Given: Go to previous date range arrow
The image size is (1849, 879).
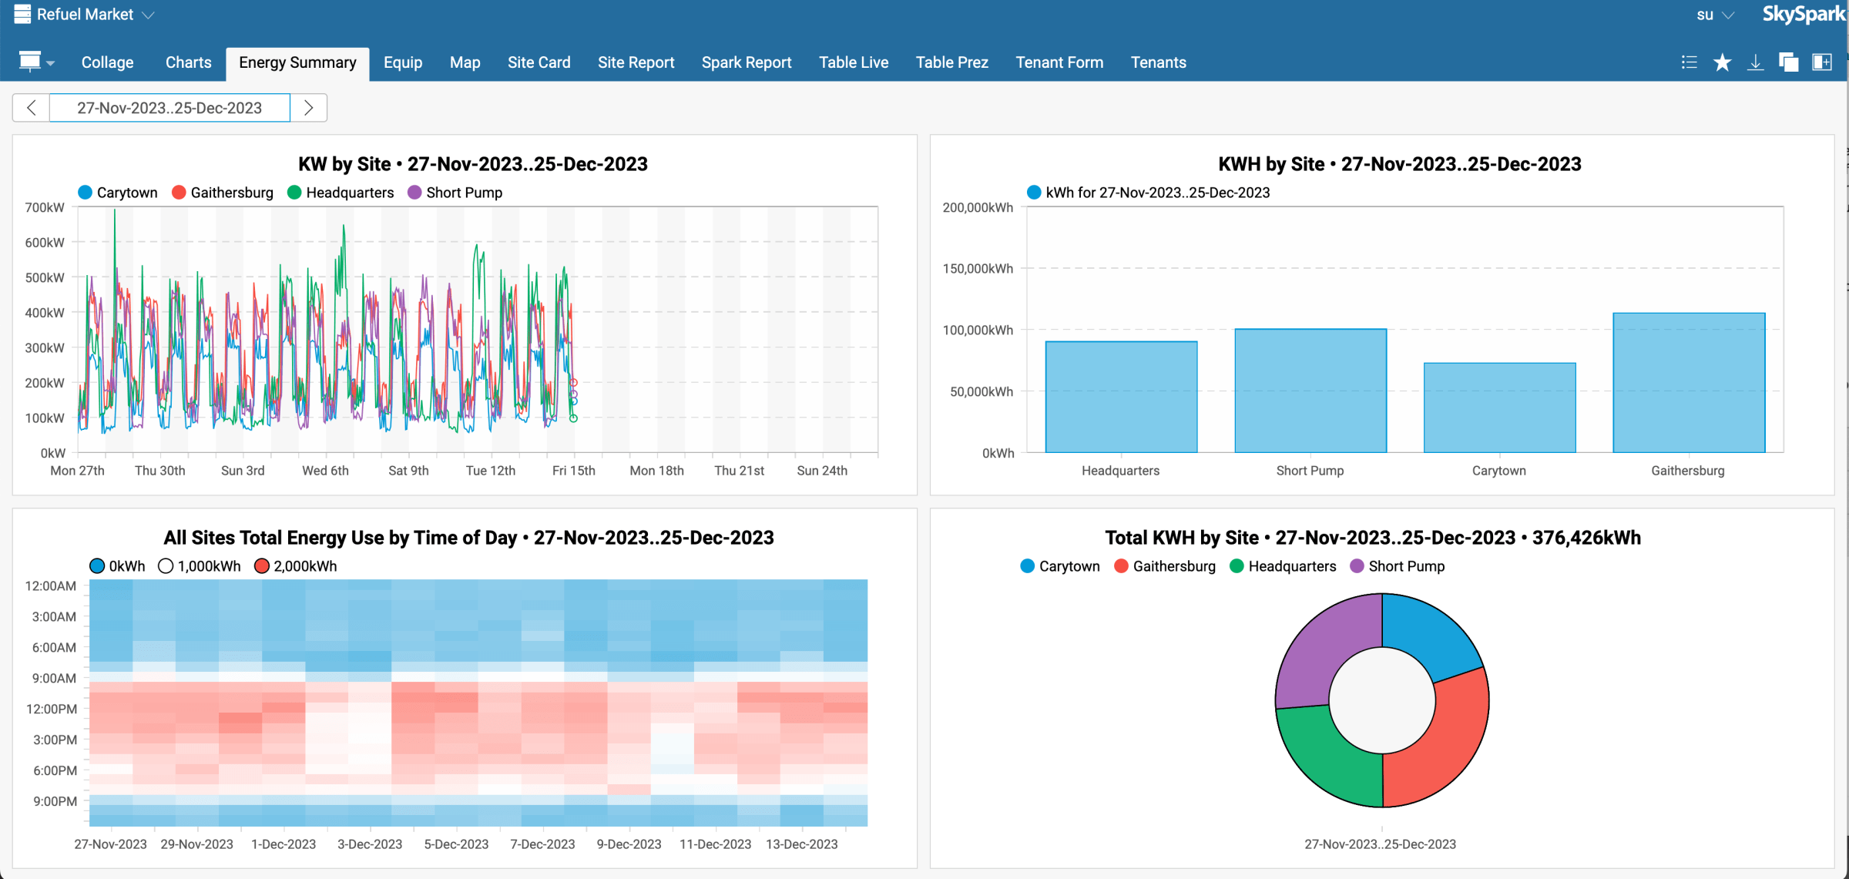Looking at the screenshot, I should pos(32,108).
